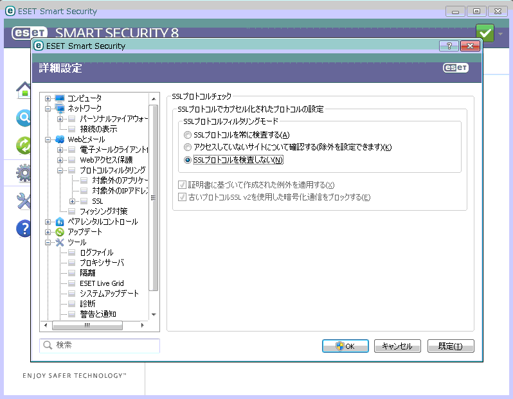The width and height of the screenshot is (513, 399).
Task: Click the tree horizontal scrollbar thumb
Action: click(87, 325)
